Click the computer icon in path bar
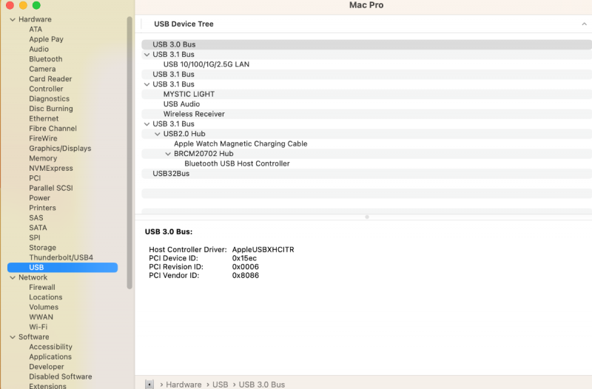The image size is (592, 389). click(149, 385)
